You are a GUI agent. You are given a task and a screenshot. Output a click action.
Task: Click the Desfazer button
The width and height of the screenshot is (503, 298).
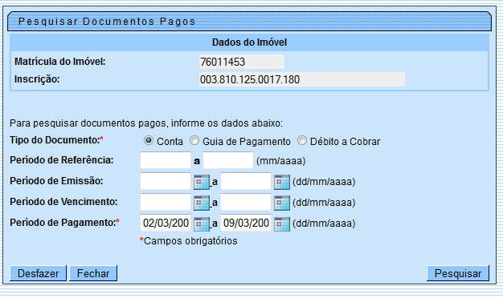point(39,273)
